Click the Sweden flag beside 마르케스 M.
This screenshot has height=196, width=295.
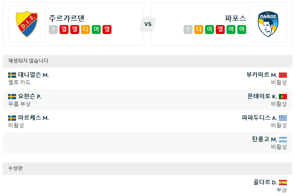click(x=12, y=118)
